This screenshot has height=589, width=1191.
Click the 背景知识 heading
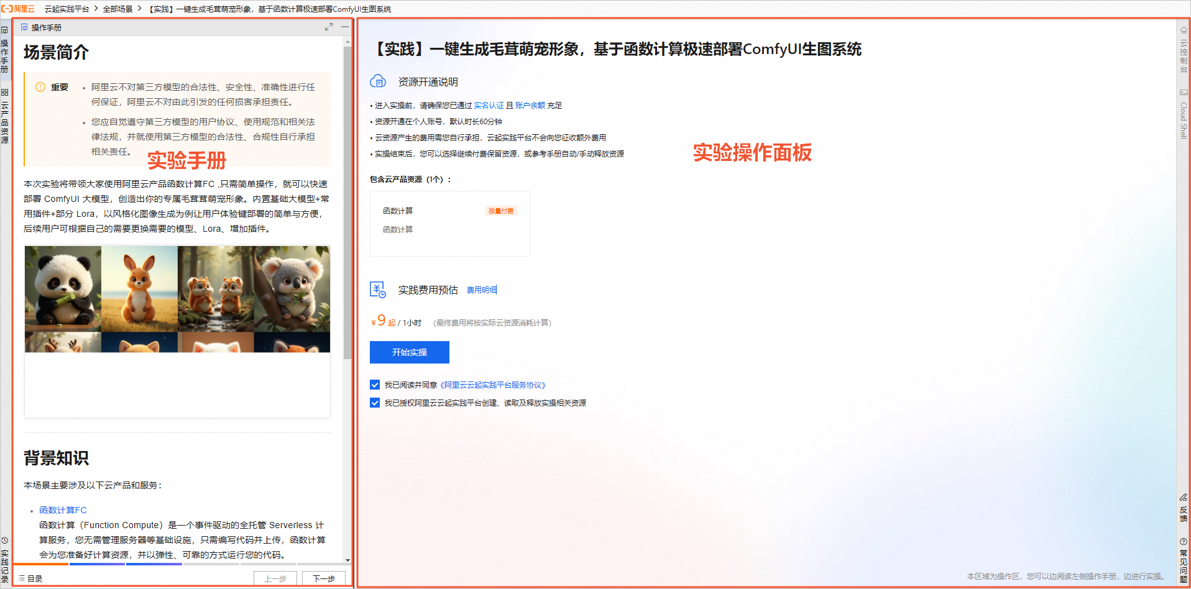(56, 458)
